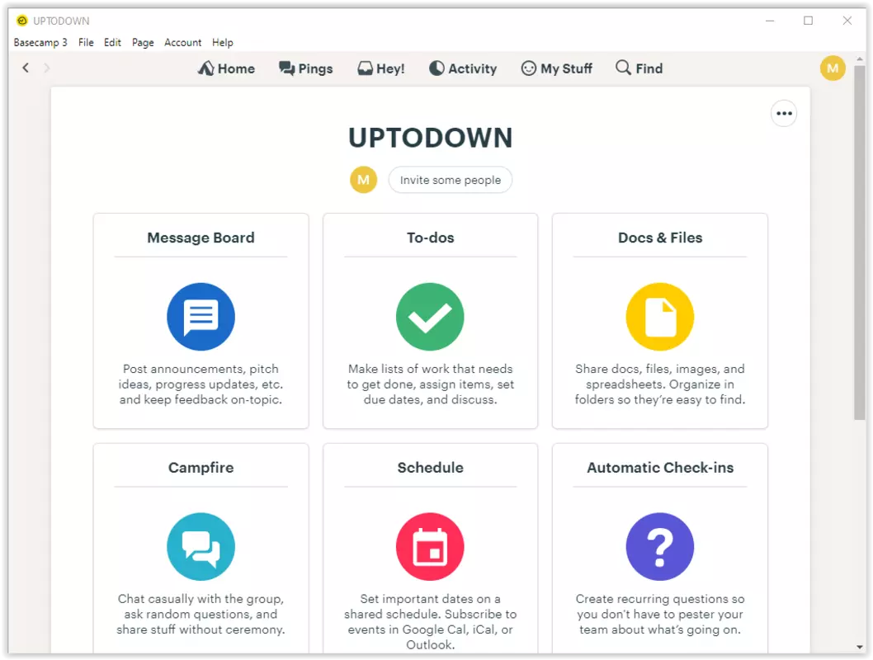Navigate forward with the right arrow

coord(47,68)
